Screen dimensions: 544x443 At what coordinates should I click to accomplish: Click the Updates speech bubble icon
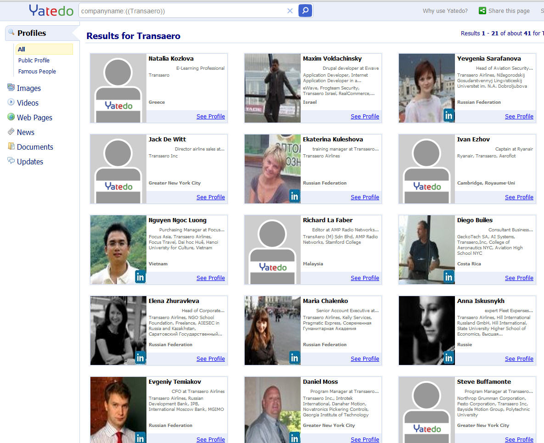pyautogui.click(x=11, y=161)
